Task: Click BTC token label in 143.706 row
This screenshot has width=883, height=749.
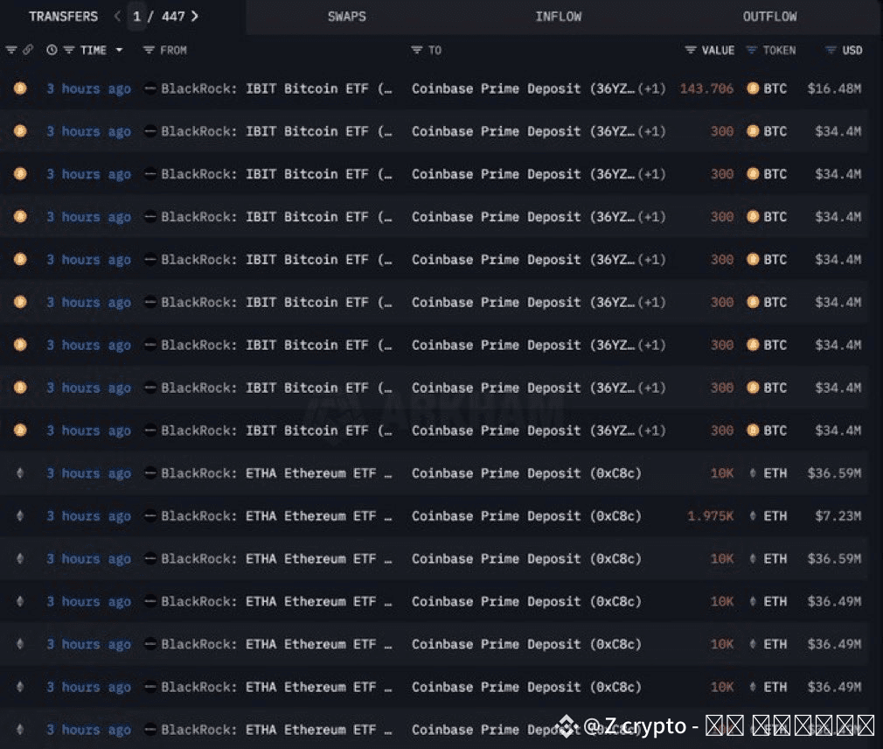Action: 775,88
